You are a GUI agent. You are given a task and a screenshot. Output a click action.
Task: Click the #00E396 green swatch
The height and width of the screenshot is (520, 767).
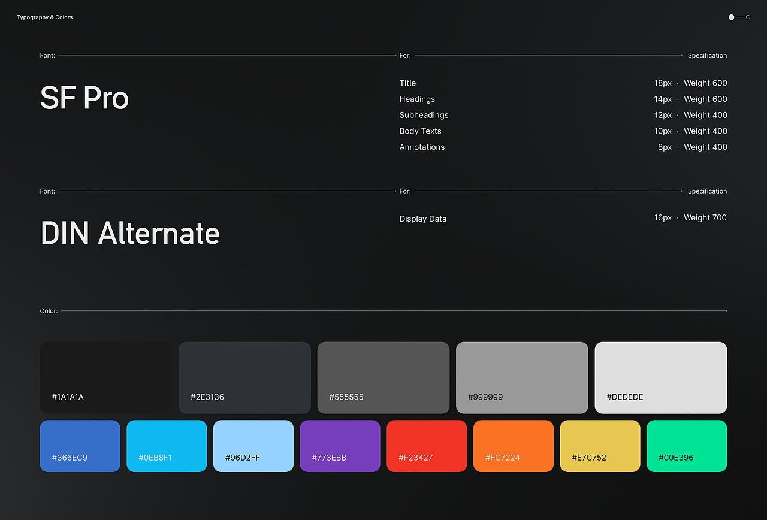(x=687, y=446)
